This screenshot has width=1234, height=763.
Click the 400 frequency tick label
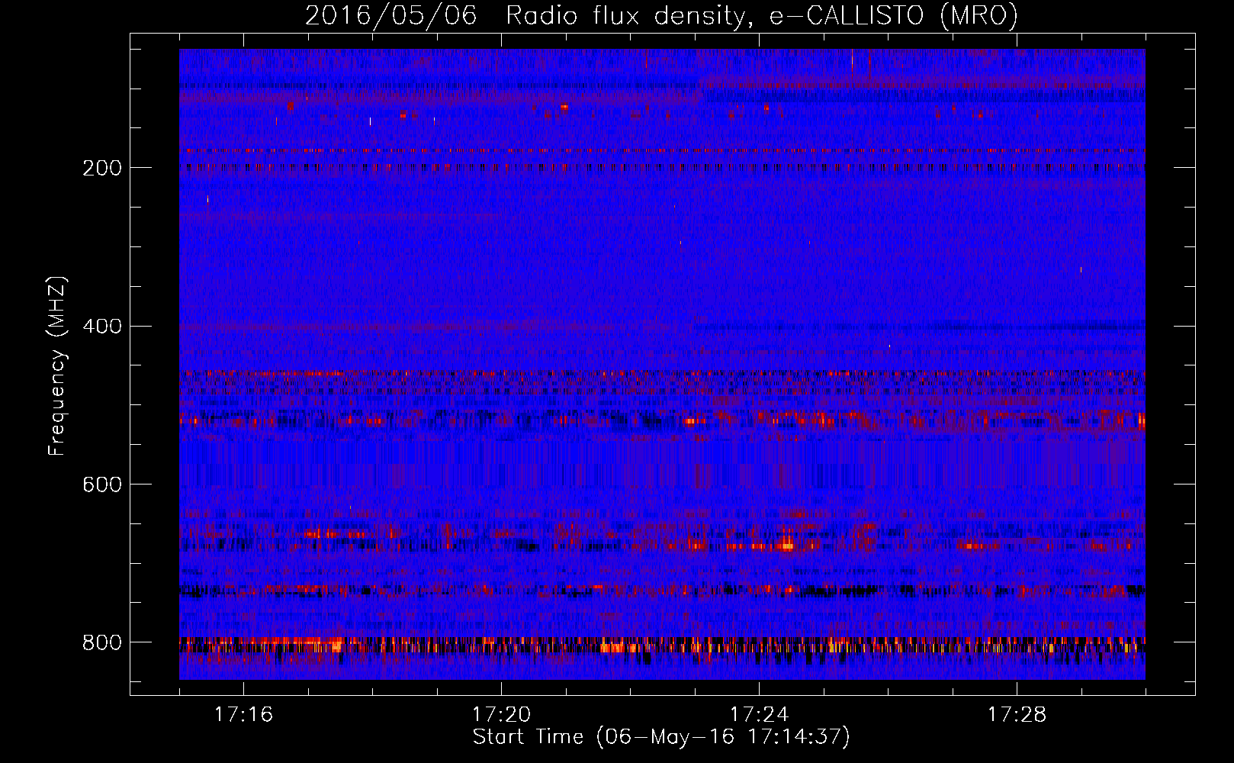point(102,327)
